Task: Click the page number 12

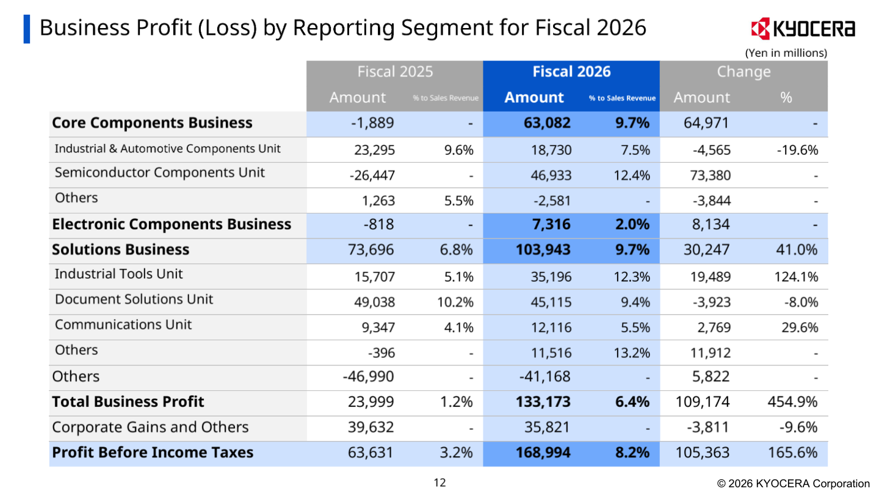Action: pos(440,483)
